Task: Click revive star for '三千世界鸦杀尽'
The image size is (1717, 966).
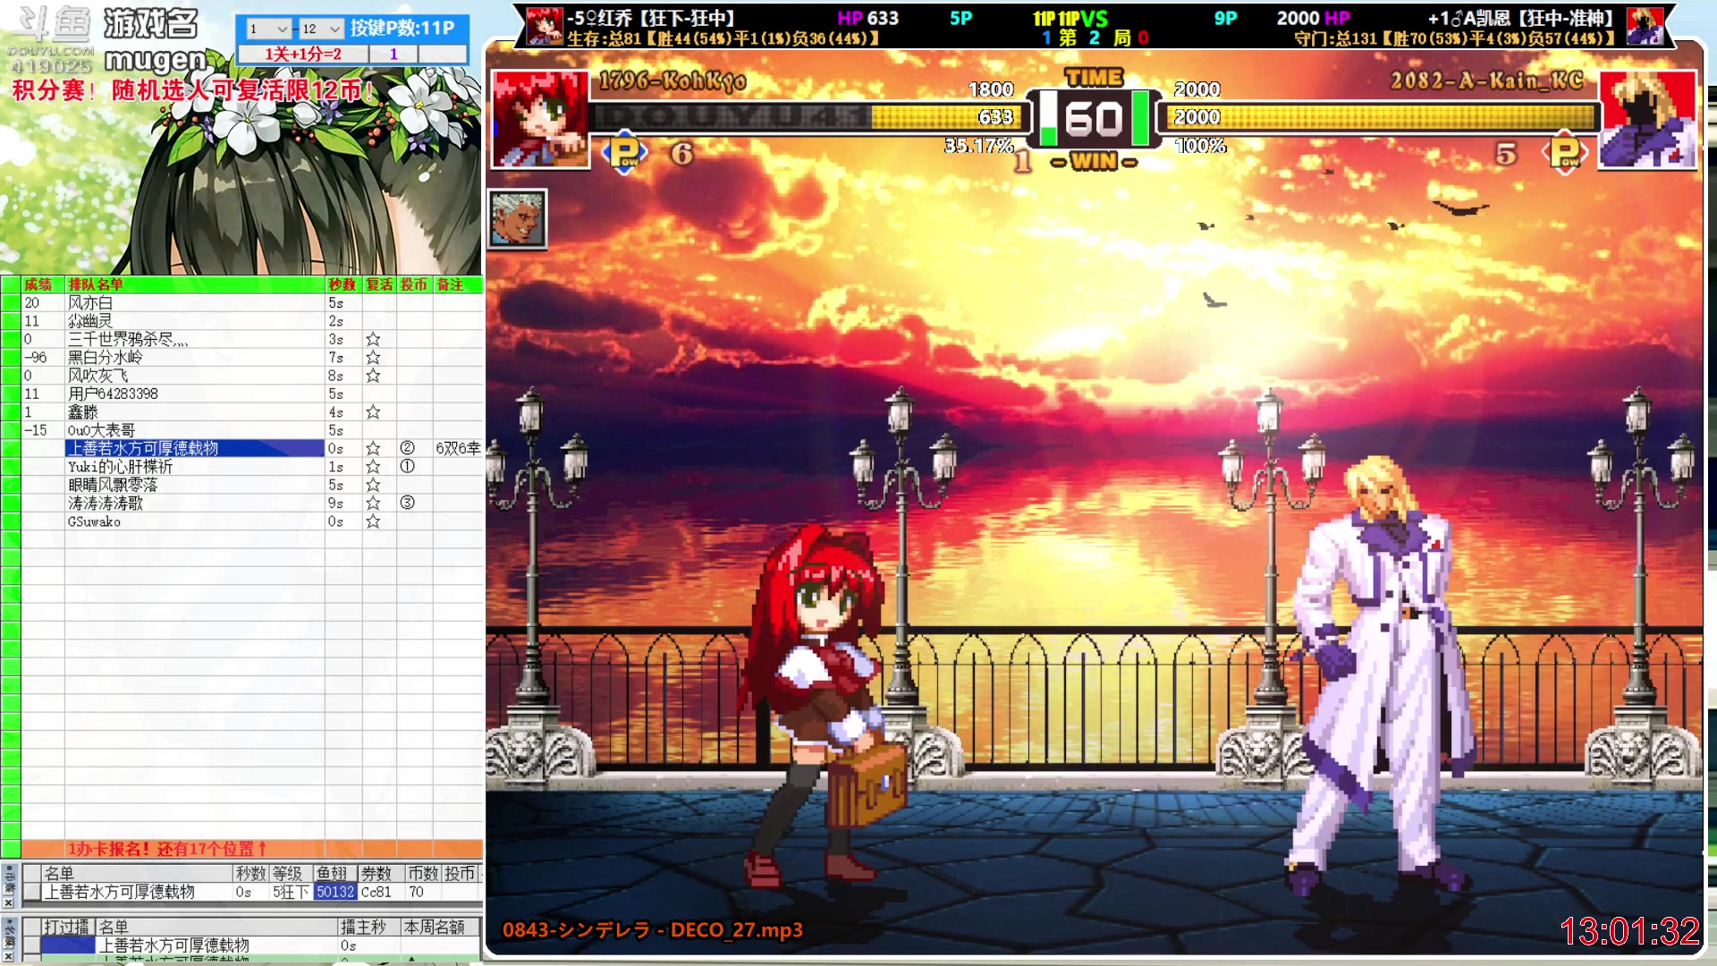Action: (x=373, y=340)
